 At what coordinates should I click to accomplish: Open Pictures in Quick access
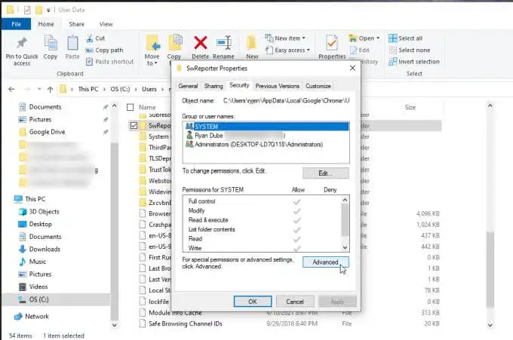[x=40, y=119]
